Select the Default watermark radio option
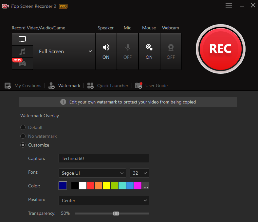Screen dimensions: 258x222 point(23,127)
